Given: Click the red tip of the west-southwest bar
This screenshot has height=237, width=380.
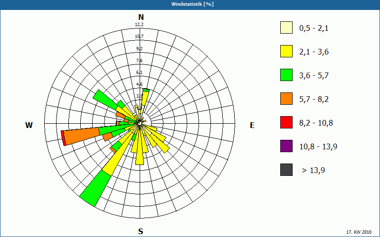Looking at the screenshot, I should coord(63,138).
